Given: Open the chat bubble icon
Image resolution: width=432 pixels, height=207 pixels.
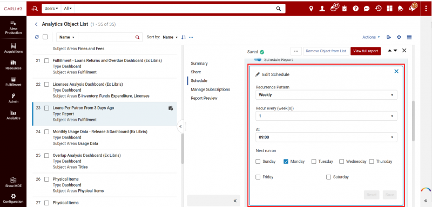Looking at the screenshot, I should (367, 9).
